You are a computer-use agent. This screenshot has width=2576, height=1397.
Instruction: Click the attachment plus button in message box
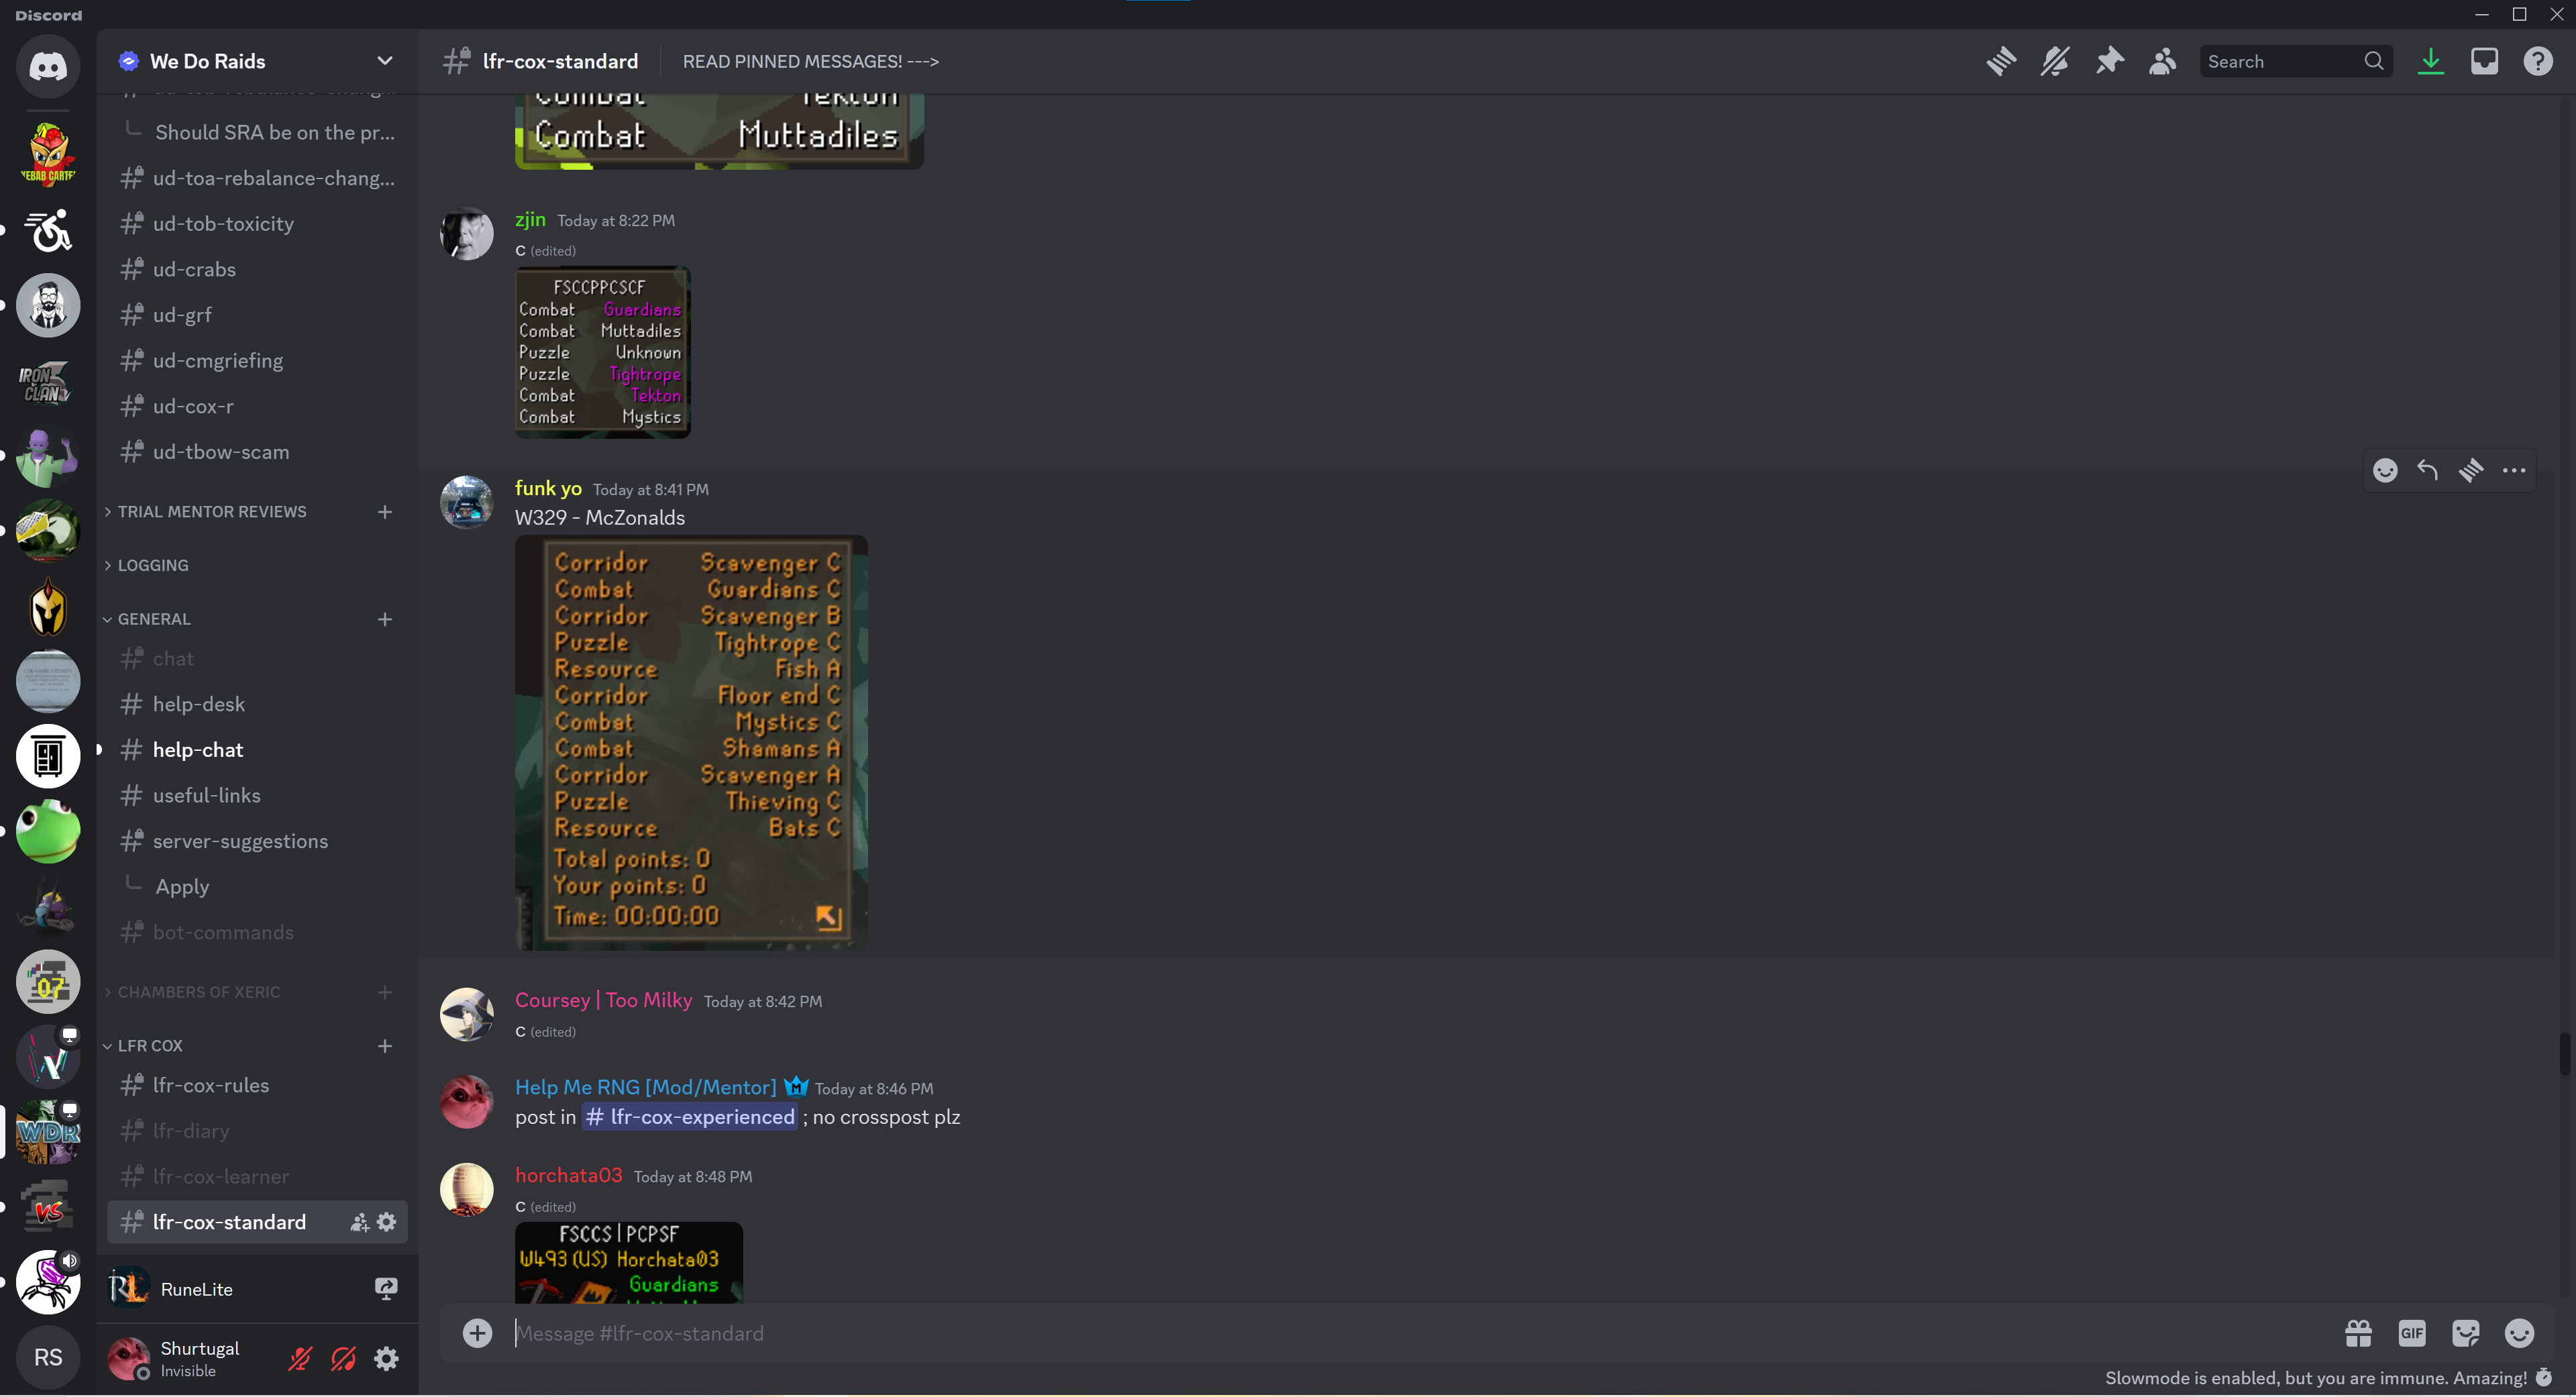point(477,1333)
